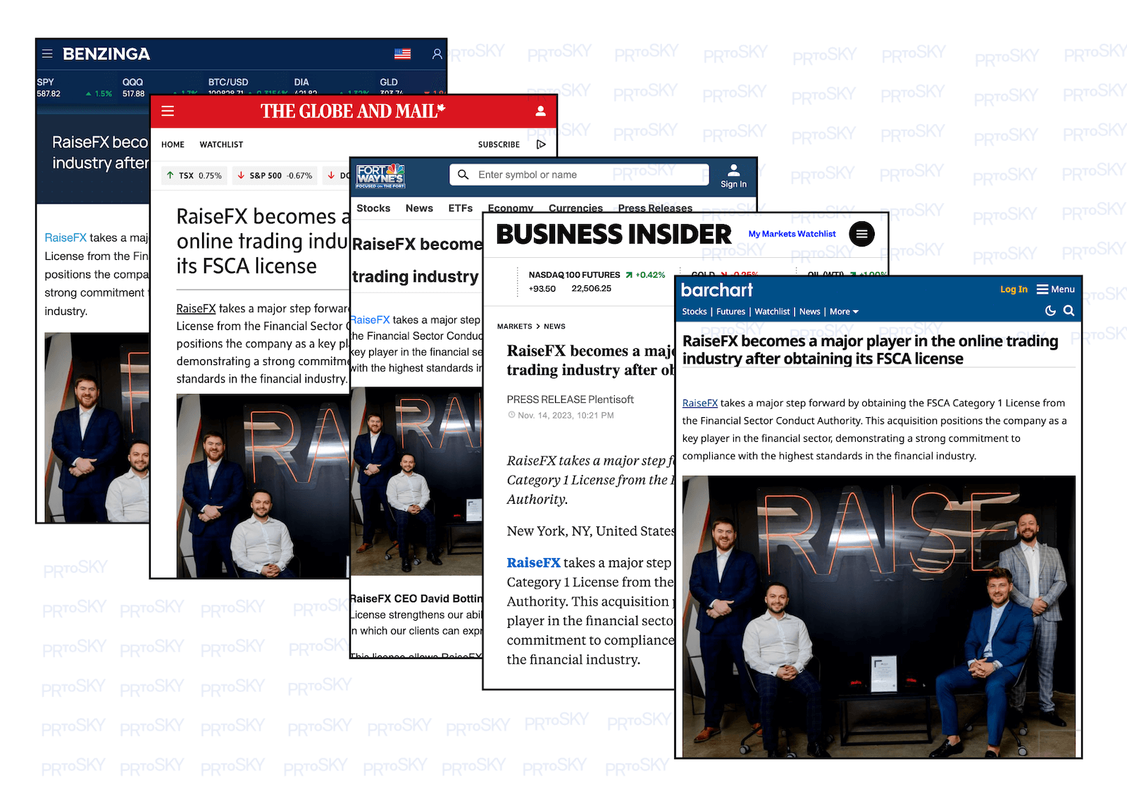
Task: Click the BENZINGA logo
Action: pos(106,54)
